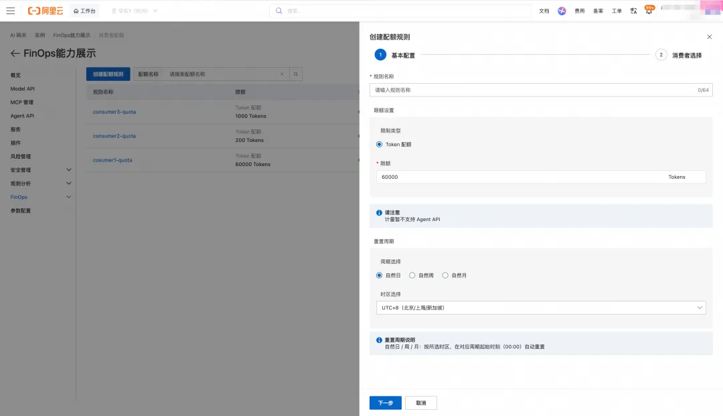Open 服务 in the sidebar
The image size is (723, 416).
click(x=15, y=129)
